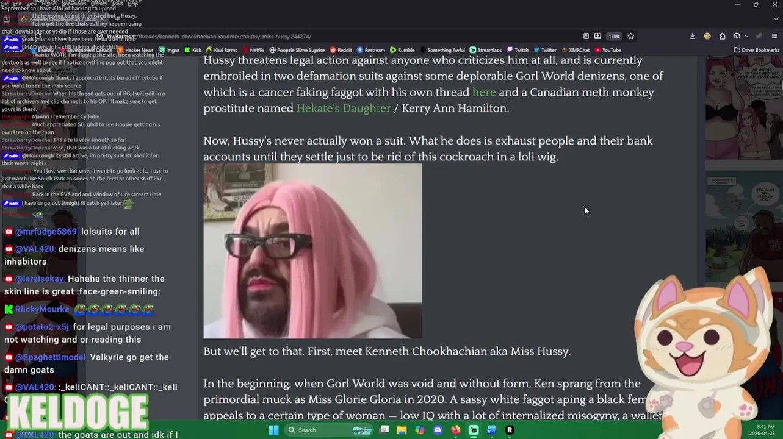Open Microsoft Word from the taskbar
The width and height of the screenshot is (783, 439).
point(491,430)
